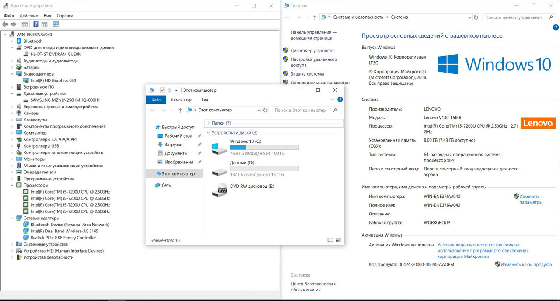Open the Quick Access Toolbar dropdown arrow
Image resolution: width=560 pixels, height=301 pixels.
click(176, 90)
